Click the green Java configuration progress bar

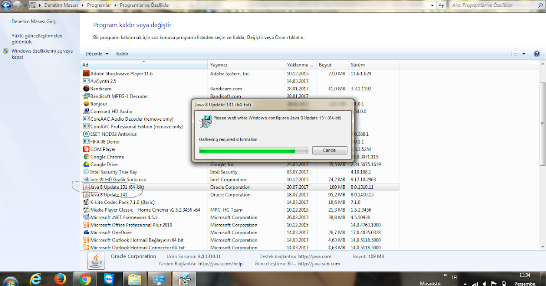(253, 150)
